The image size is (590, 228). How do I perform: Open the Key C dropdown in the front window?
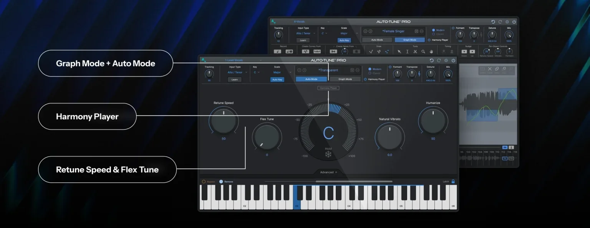(257, 72)
